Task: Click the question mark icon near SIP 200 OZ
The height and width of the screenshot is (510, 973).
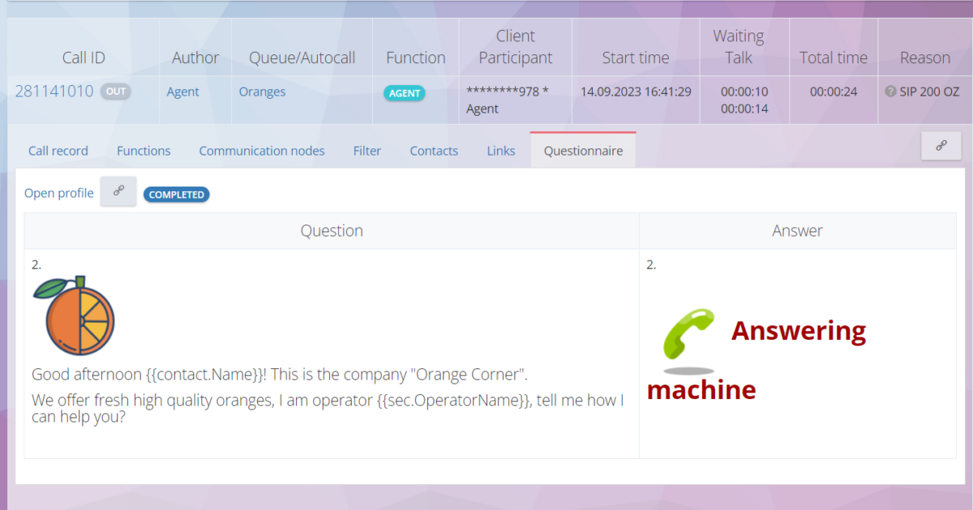Action: coord(890,92)
